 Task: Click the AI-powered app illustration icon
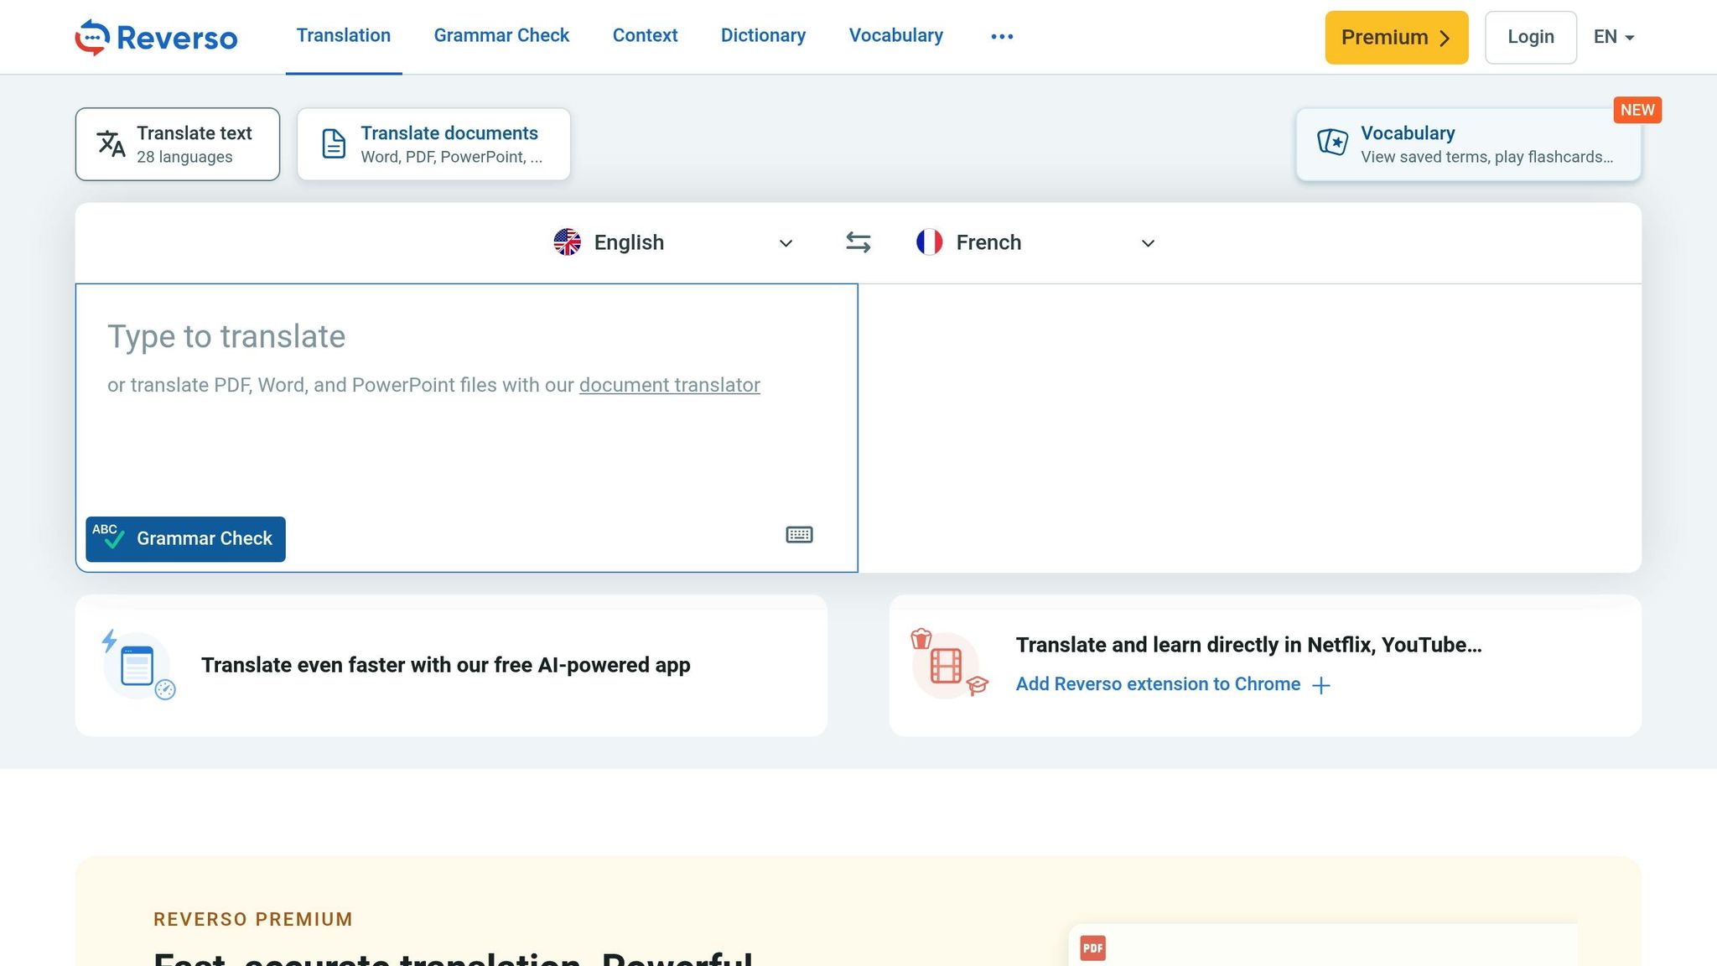pyautogui.click(x=139, y=666)
